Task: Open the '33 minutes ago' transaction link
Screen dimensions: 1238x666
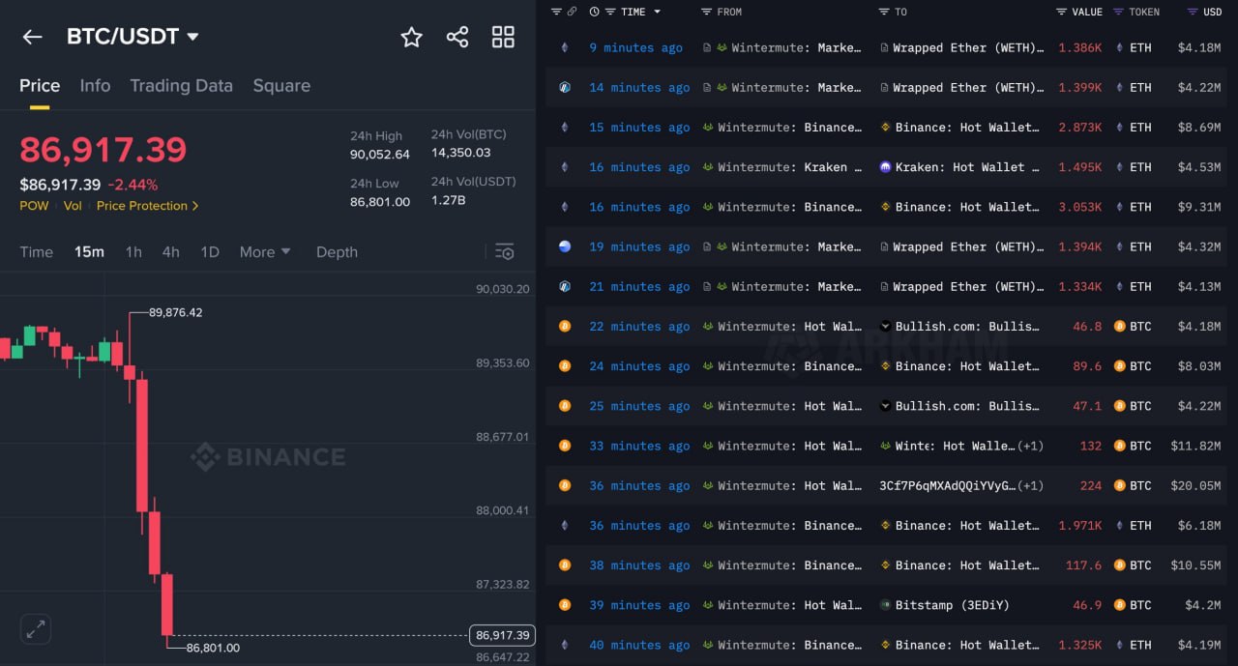Action: [x=639, y=446]
